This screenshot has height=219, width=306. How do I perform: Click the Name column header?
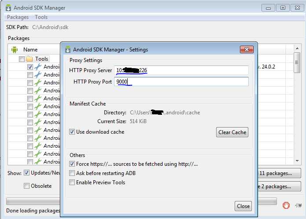[x=30, y=50]
